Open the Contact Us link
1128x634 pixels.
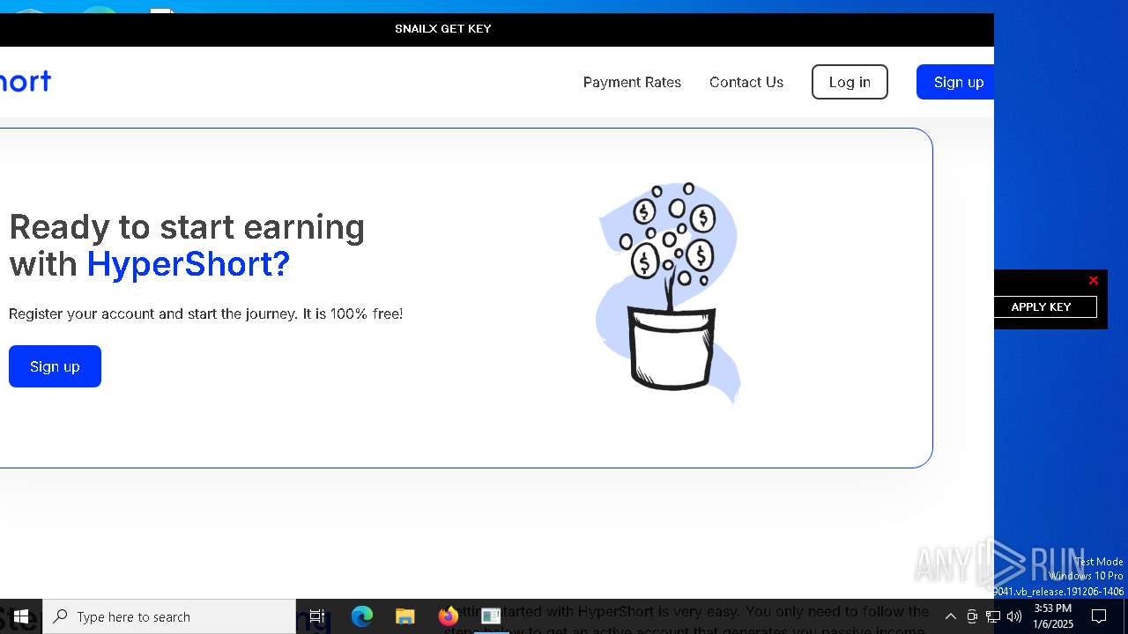pos(746,82)
